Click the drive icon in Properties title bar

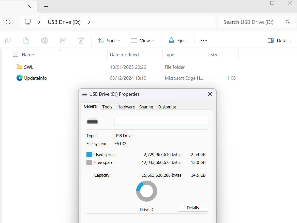[84, 94]
